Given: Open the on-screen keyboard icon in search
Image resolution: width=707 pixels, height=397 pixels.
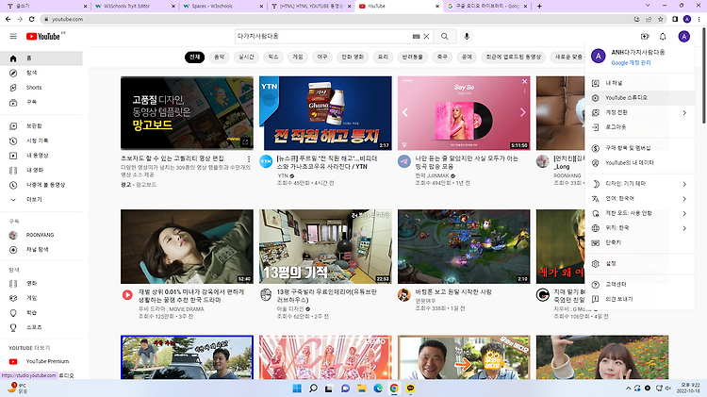Looking at the screenshot, I should pyautogui.click(x=416, y=36).
